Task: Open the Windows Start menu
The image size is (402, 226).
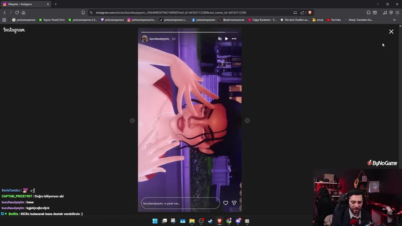Action: point(155,221)
